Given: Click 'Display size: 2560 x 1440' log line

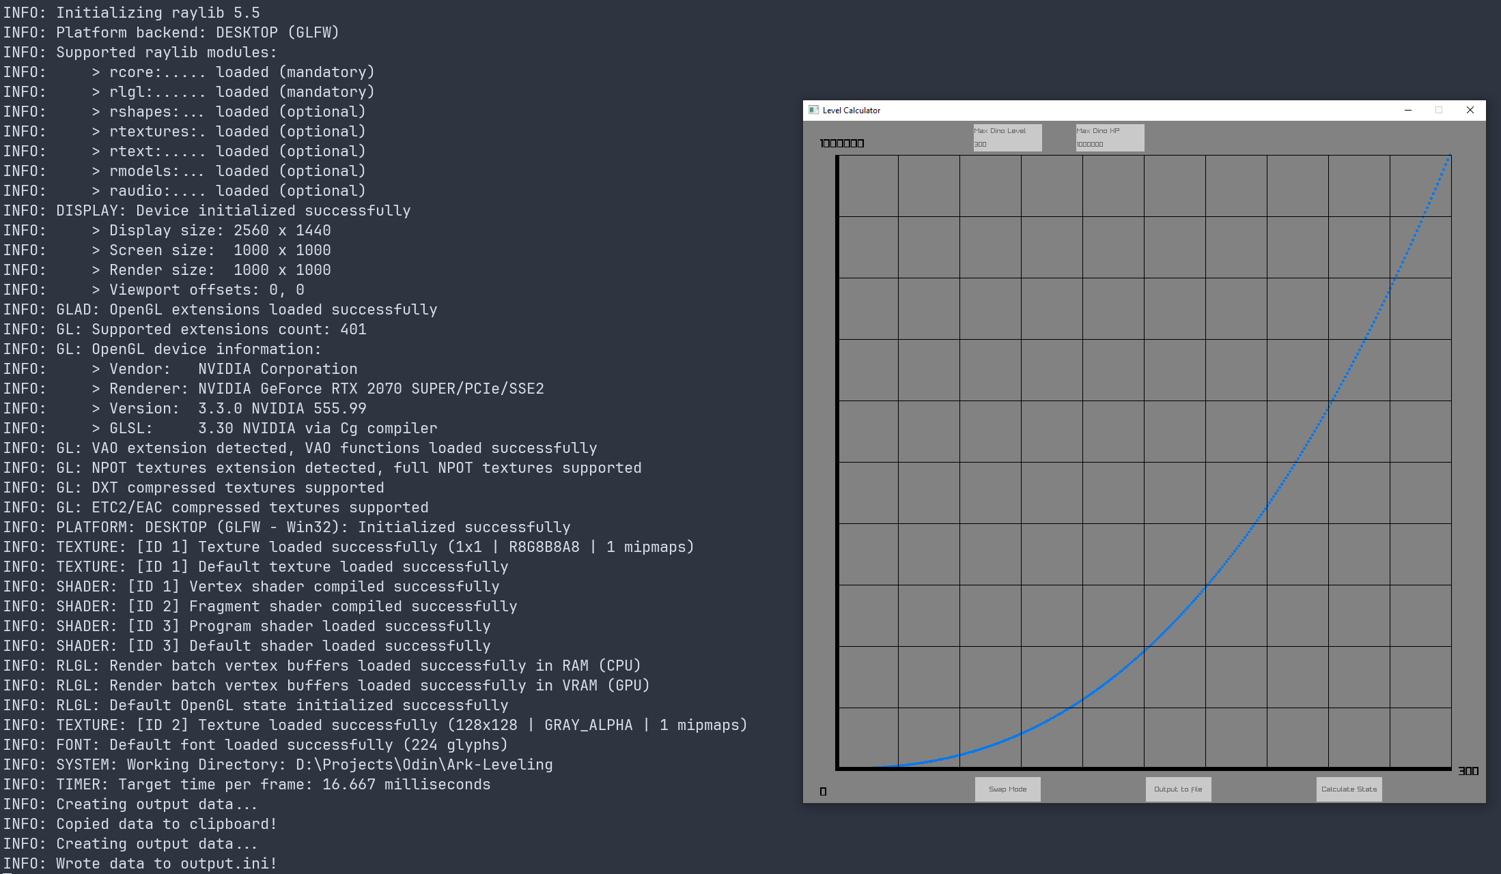Looking at the screenshot, I should pos(167,231).
